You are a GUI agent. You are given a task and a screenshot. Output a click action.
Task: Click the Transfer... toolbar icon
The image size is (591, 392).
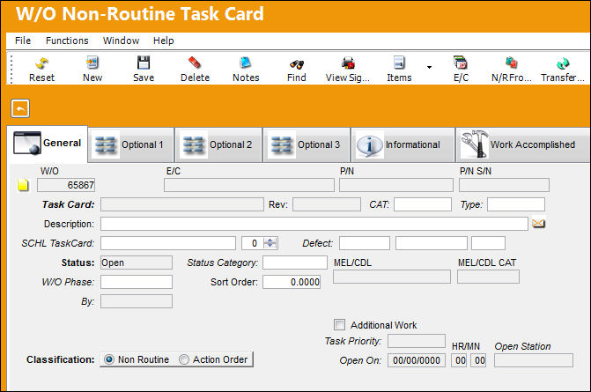click(563, 63)
